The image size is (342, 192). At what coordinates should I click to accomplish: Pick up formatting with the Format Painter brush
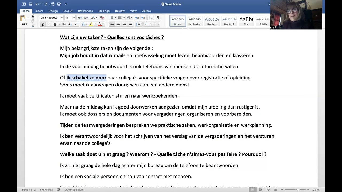point(33,26)
